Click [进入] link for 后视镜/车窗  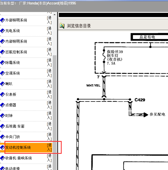[x=49, y=126]
